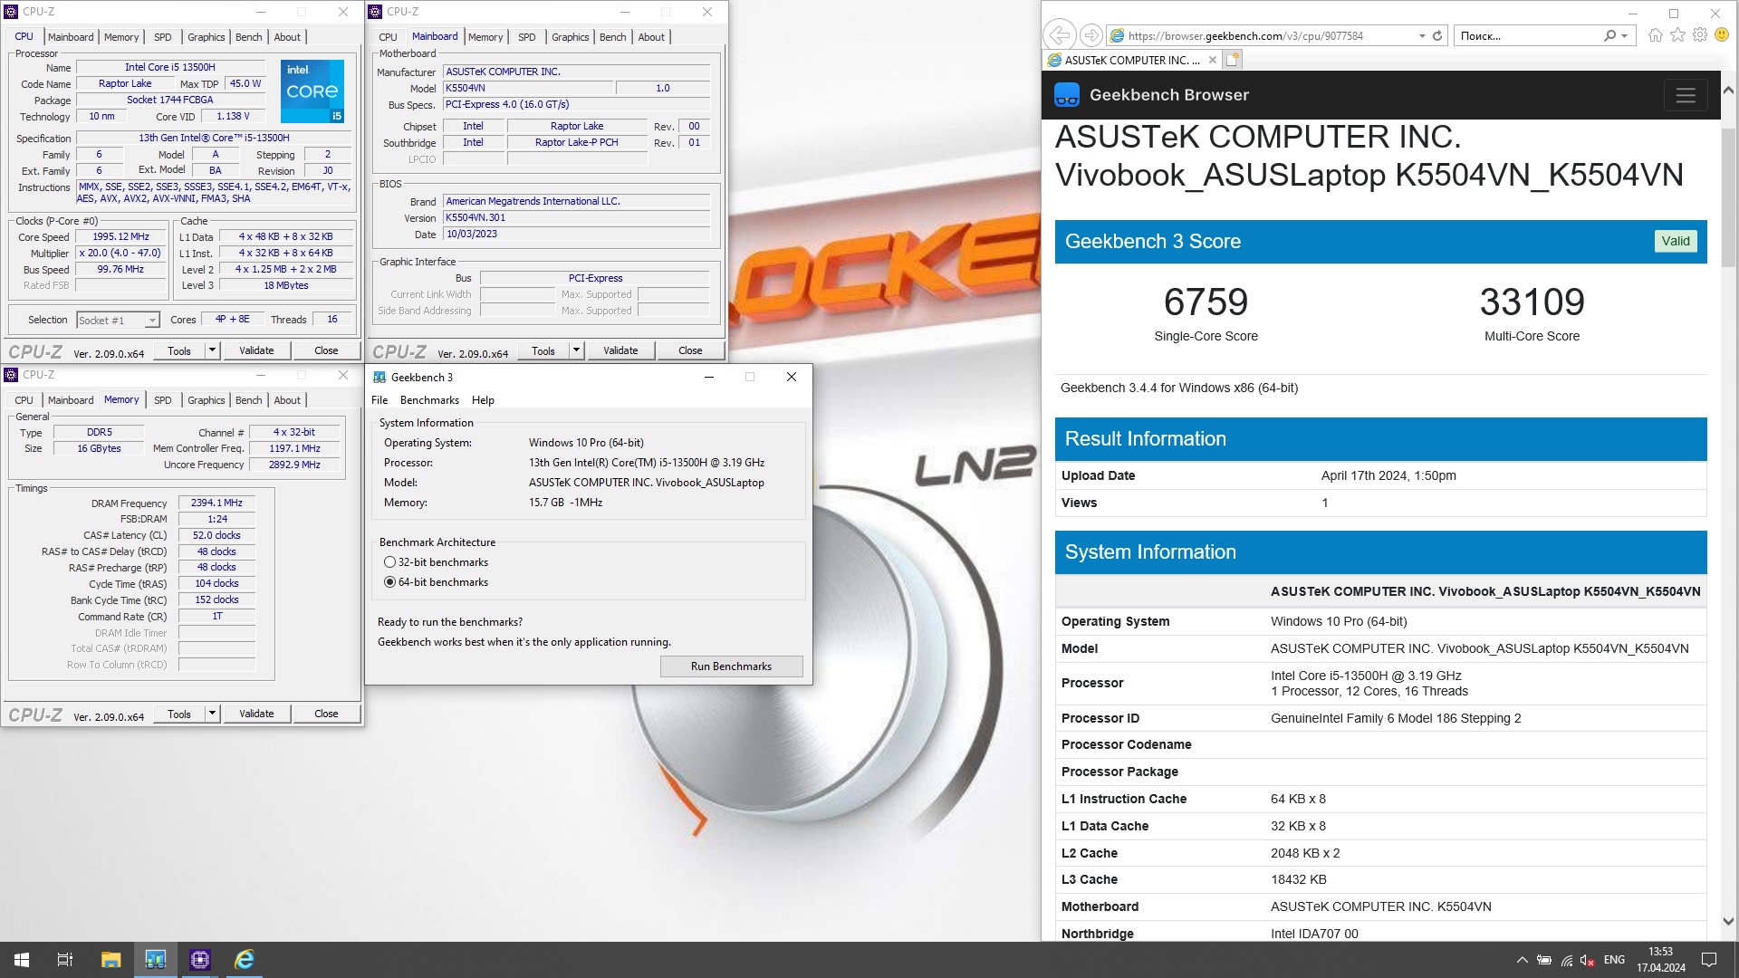
Task: Click Validate in the Memory CPU-Z window
Action: [x=256, y=714]
